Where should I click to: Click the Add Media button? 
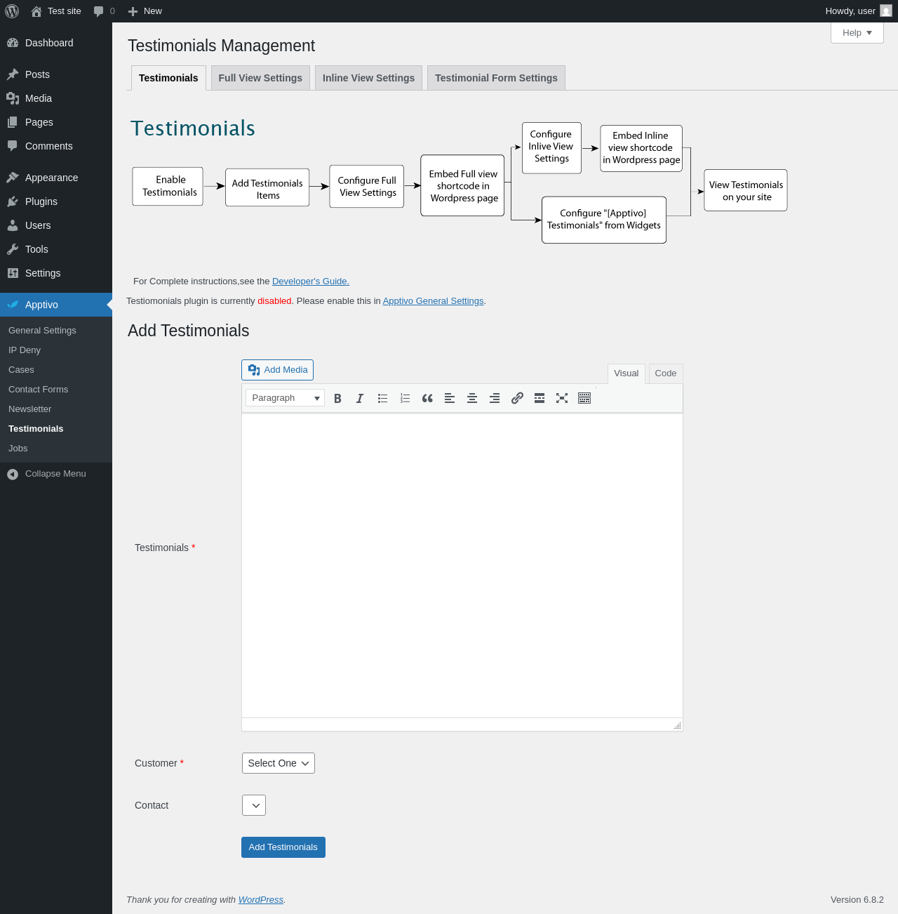277,370
